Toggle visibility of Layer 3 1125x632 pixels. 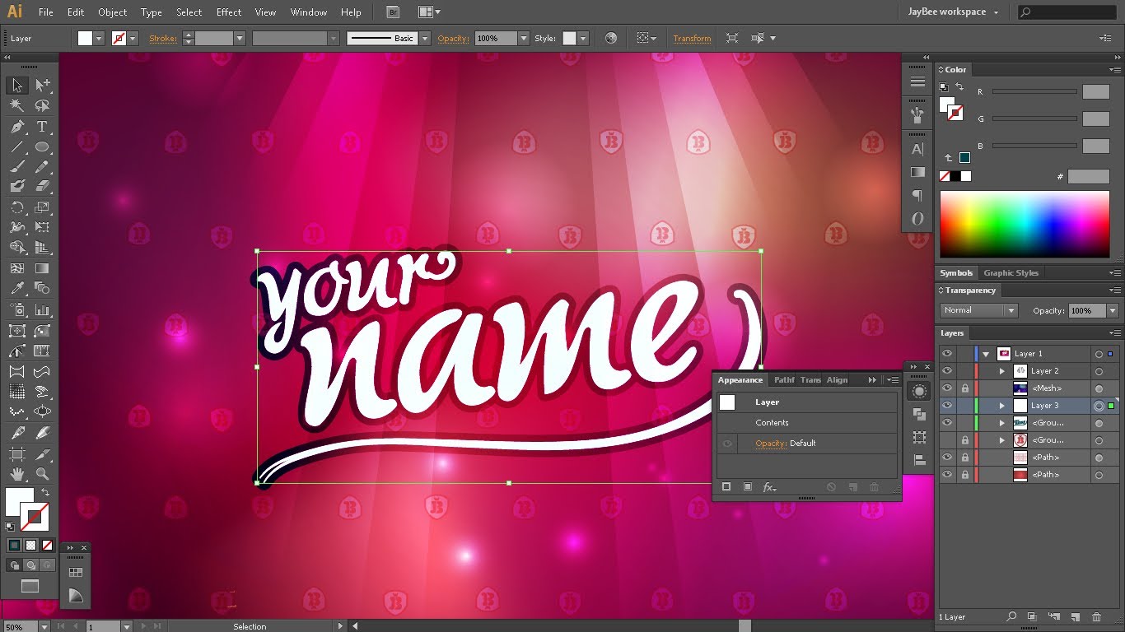tap(947, 406)
